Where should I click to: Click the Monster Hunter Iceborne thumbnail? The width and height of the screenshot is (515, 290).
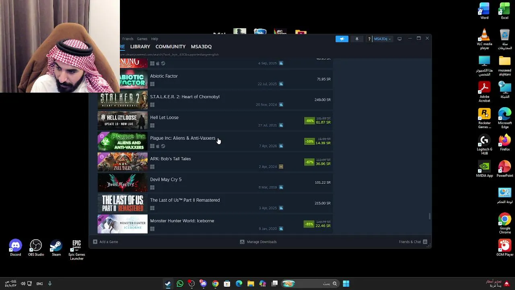[x=122, y=224]
